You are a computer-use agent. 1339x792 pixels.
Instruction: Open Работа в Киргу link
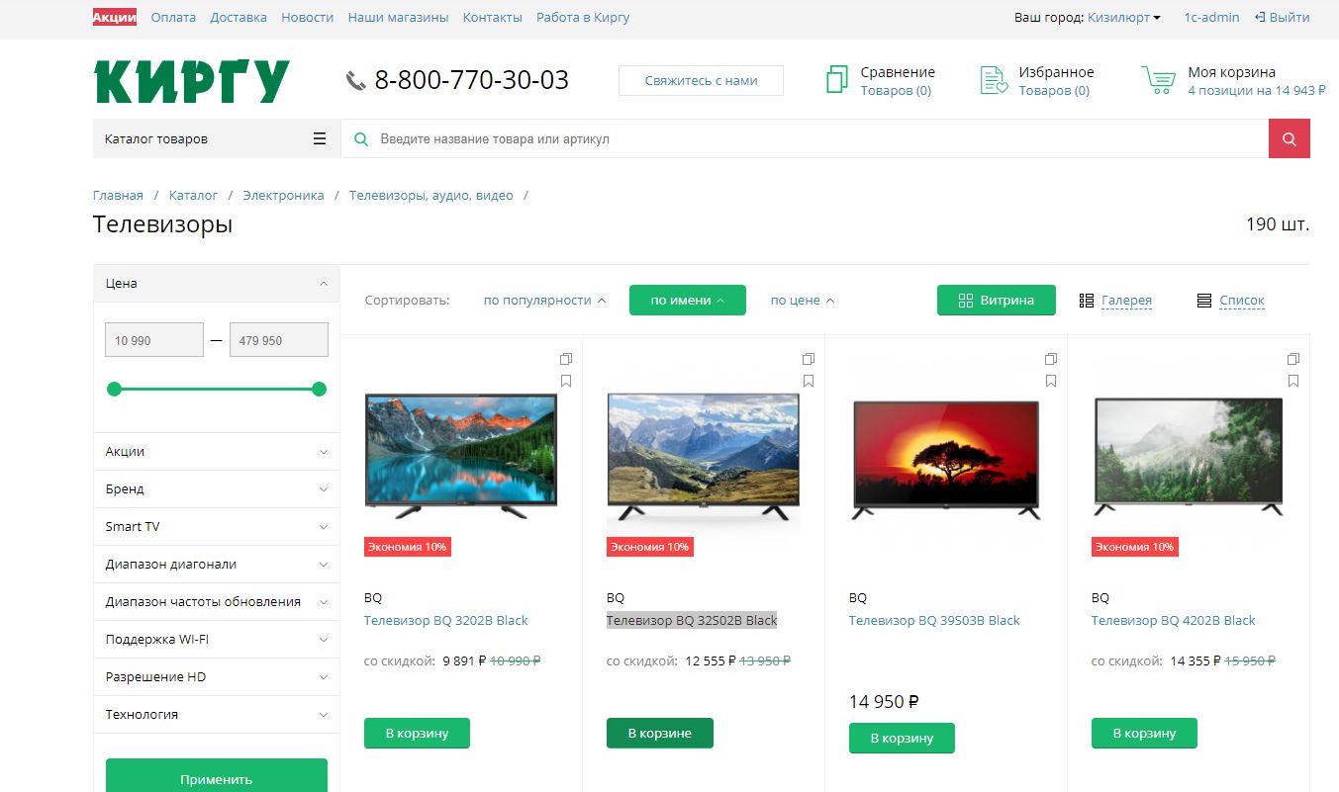click(583, 17)
